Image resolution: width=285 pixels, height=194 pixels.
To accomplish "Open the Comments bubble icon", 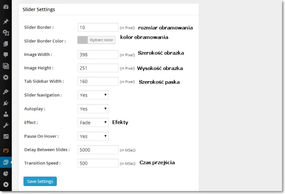I will pyautogui.click(x=6, y=55).
